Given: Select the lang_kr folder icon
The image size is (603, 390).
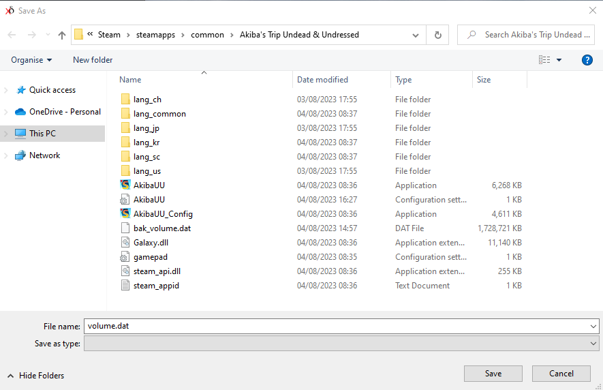Looking at the screenshot, I should pos(125,142).
